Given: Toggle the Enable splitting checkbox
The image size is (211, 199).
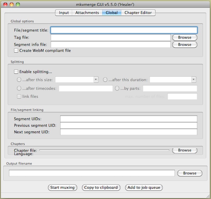Looking at the screenshot, I should click(x=16, y=72).
